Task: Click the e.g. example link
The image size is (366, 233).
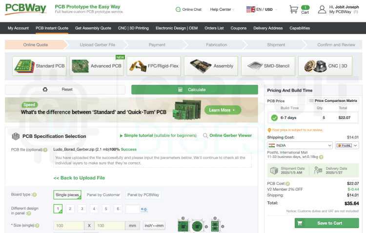Action: [144, 209]
